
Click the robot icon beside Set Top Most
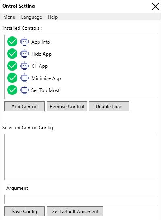click(24, 90)
